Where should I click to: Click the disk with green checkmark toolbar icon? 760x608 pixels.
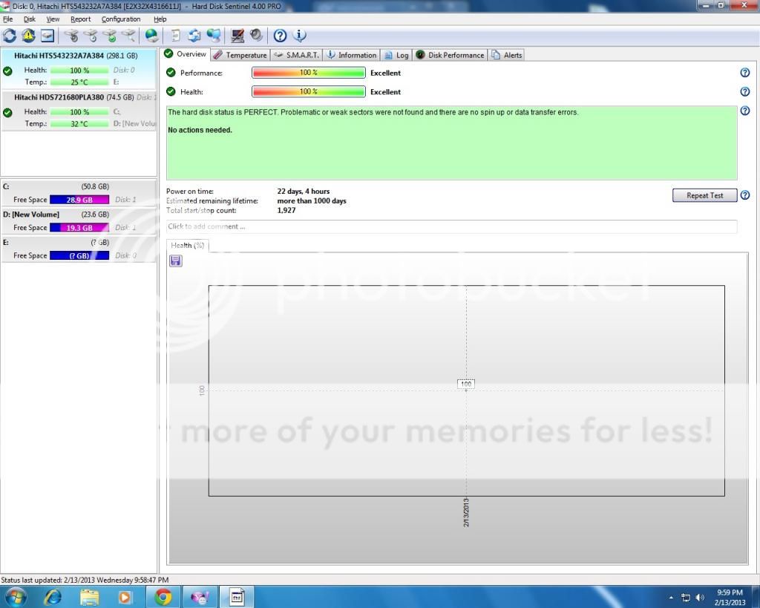coord(110,35)
